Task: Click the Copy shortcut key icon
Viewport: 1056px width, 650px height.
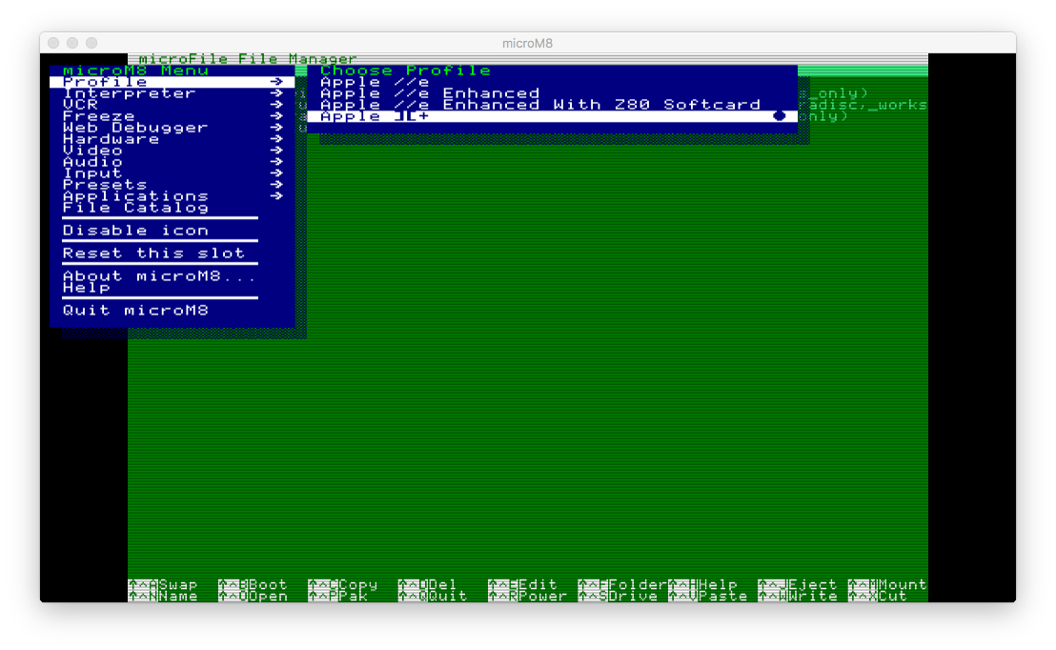Action: coord(322,585)
